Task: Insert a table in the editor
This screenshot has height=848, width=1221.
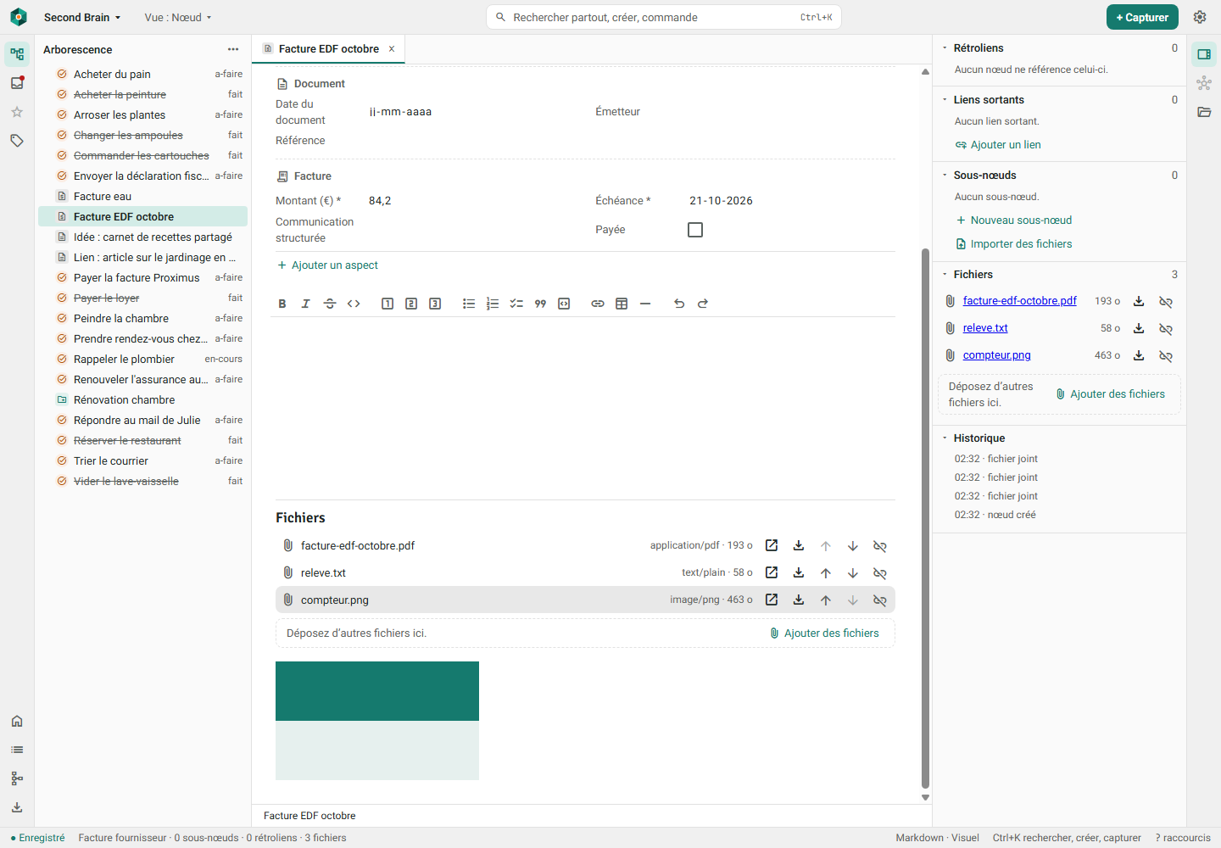Action: (622, 304)
